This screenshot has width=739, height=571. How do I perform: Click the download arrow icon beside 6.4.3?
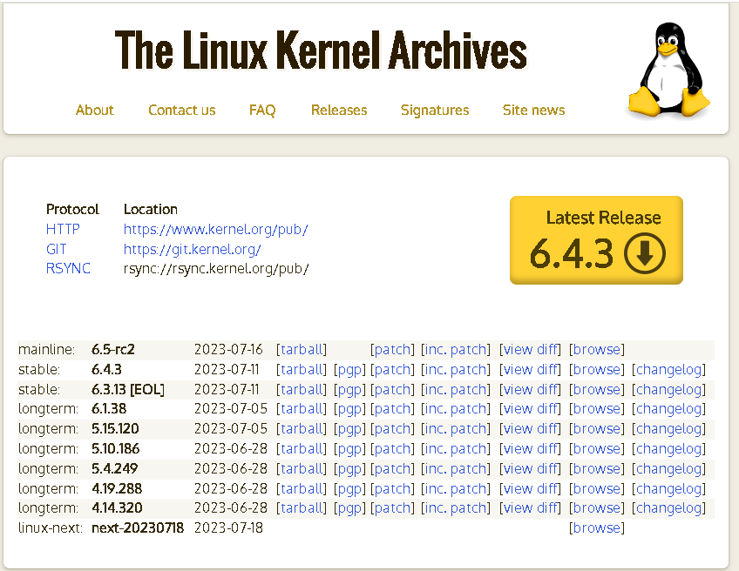click(644, 253)
